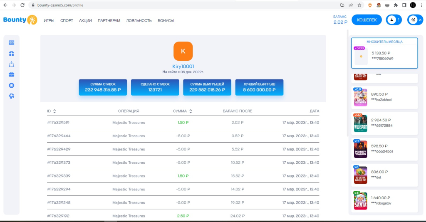Open the ПАРТНЕРАМ menu
Image resolution: width=426 pixels, height=222 pixels.
point(109,21)
